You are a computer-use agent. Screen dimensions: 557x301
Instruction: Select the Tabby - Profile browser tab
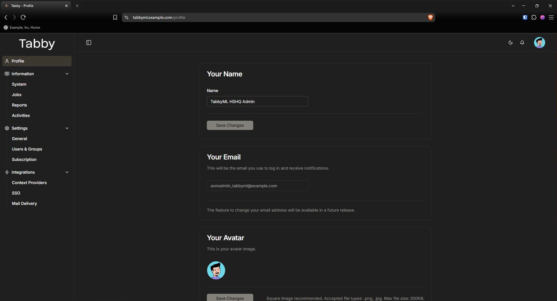36,6
